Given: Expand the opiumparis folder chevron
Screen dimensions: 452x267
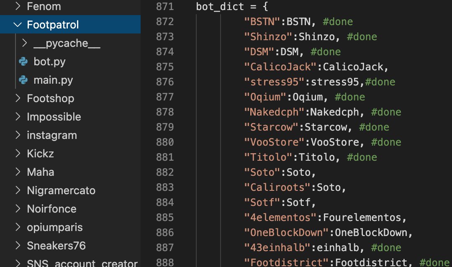Looking at the screenshot, I should [18, 227].
